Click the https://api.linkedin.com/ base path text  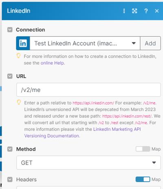(x=93, y=103)
